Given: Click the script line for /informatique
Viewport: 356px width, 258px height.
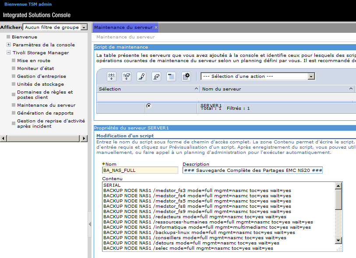Looking at the screenshot, I should [207, 227].
